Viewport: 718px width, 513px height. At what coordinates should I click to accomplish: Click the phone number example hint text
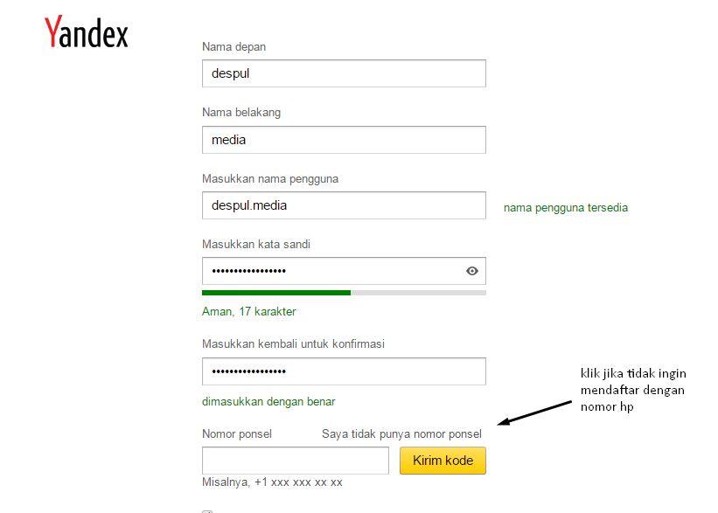point(272,482)
